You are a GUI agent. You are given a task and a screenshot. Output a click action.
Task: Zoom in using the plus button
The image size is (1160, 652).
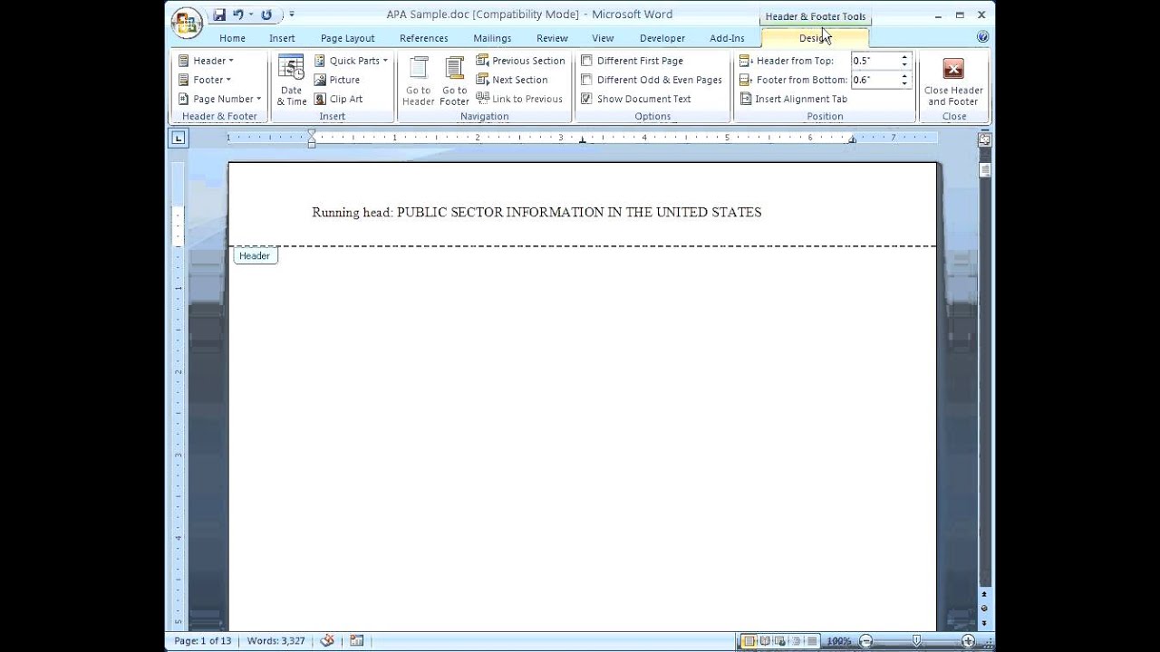click(x=969, y=641)
